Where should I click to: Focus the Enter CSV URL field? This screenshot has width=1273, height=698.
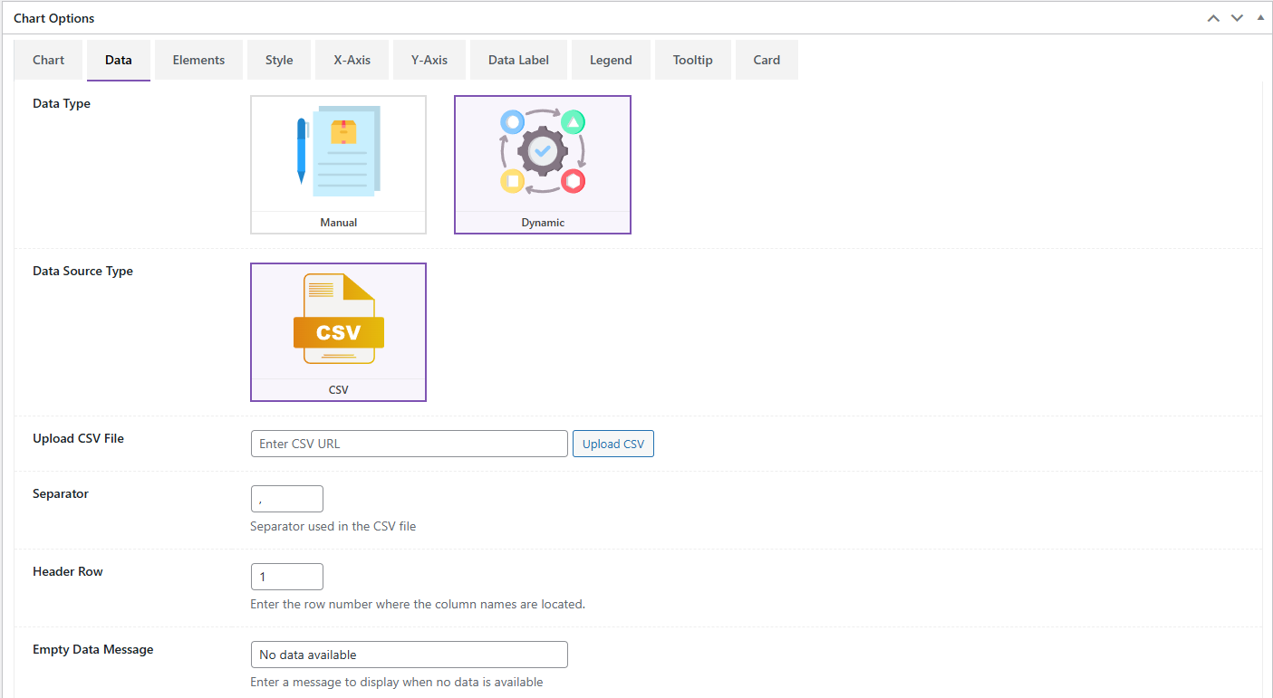click(410, 444)
